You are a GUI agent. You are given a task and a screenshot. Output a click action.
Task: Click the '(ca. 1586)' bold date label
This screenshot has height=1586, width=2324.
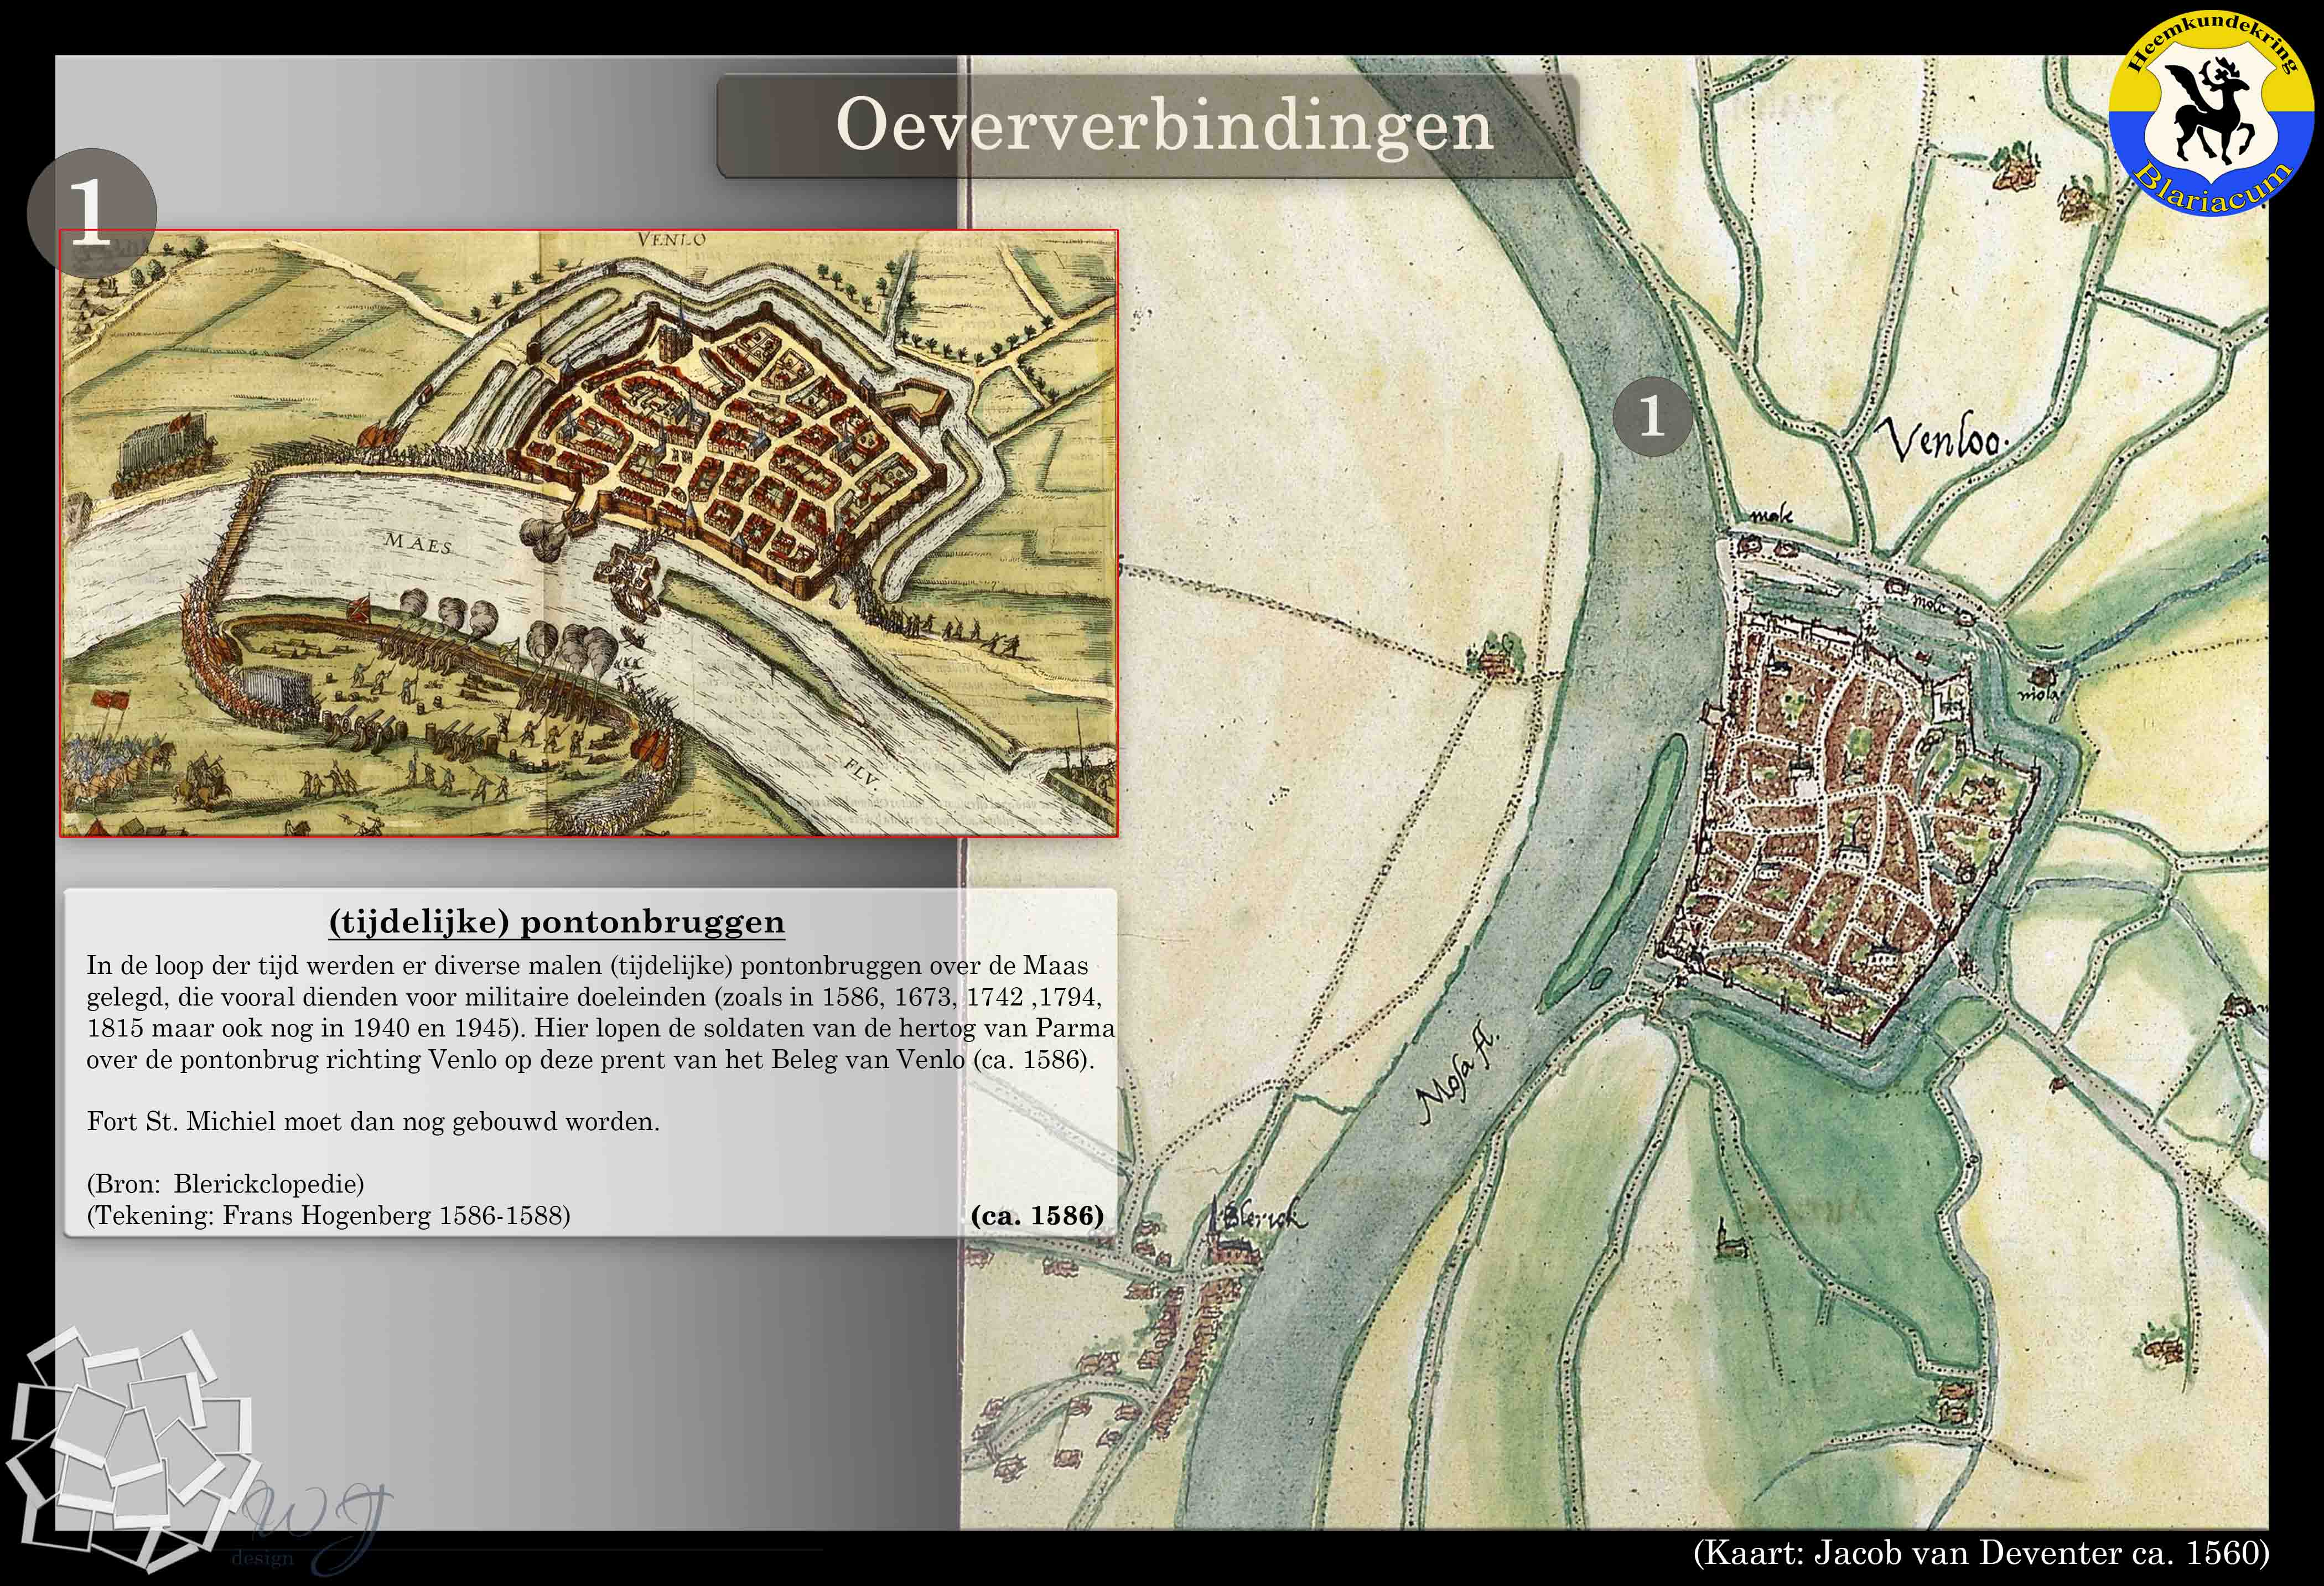pos(1036,1215)
